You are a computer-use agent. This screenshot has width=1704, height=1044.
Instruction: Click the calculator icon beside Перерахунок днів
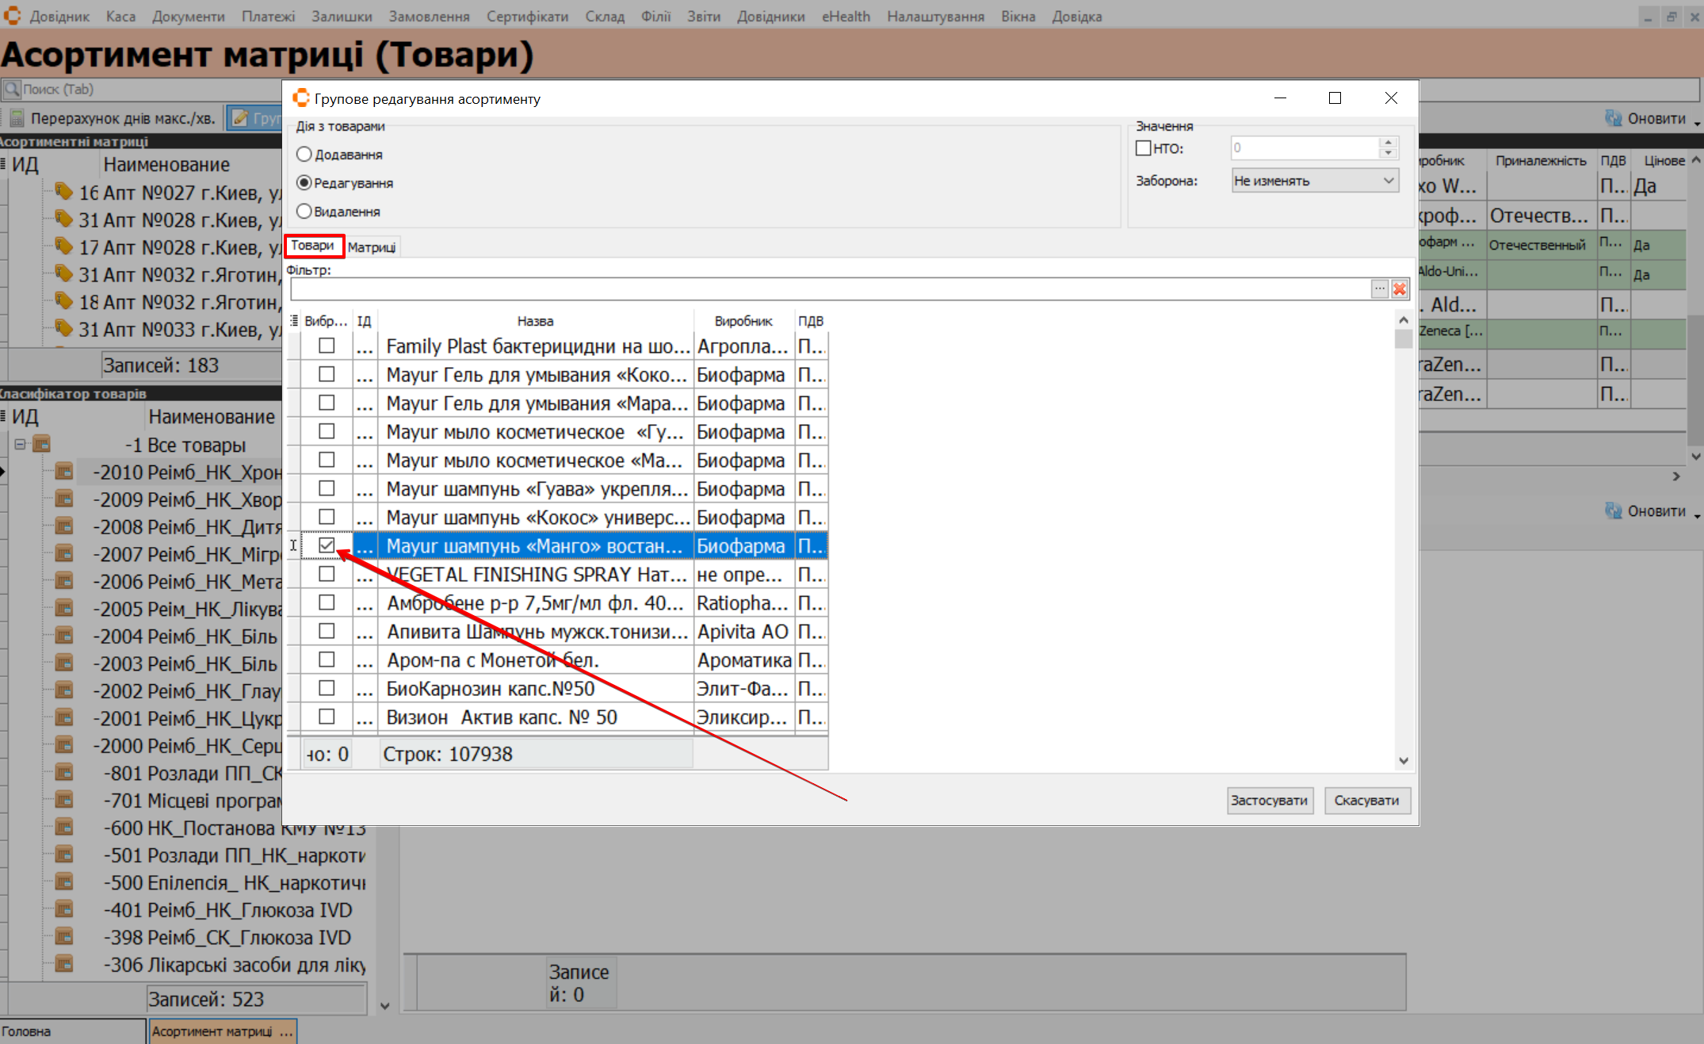coord(17,119)
